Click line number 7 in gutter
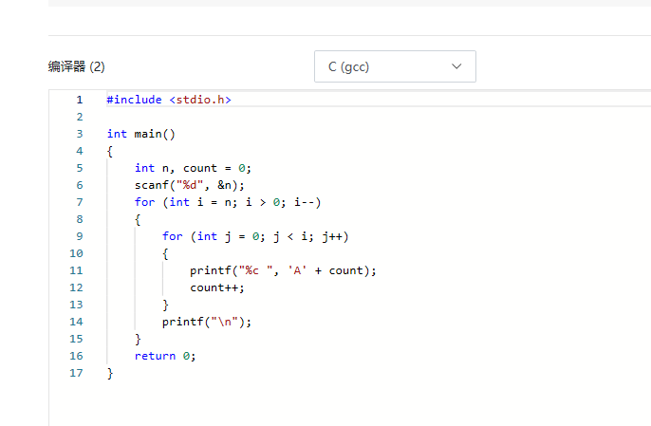 click(x=80, y=202)
